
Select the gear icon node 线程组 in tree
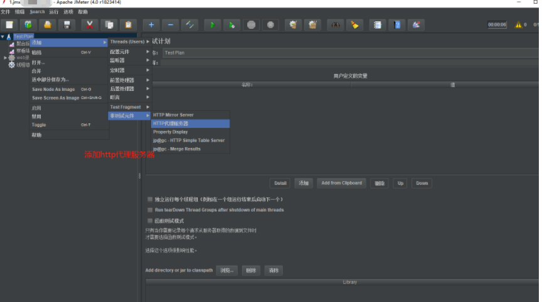[x=12, y=65]
